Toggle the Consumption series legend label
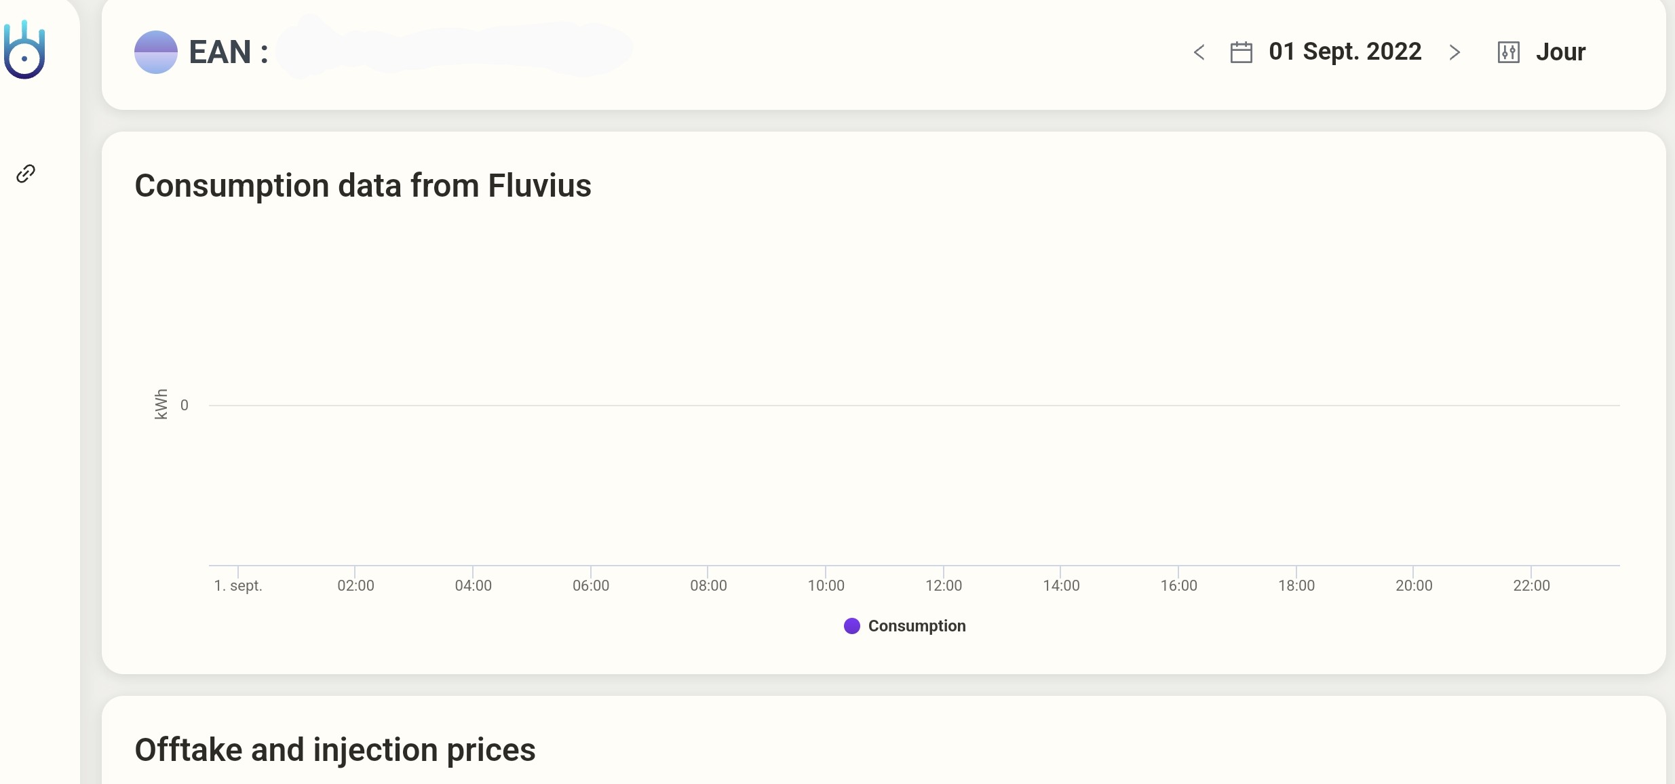1675x784 pixels. click(917, 626)
